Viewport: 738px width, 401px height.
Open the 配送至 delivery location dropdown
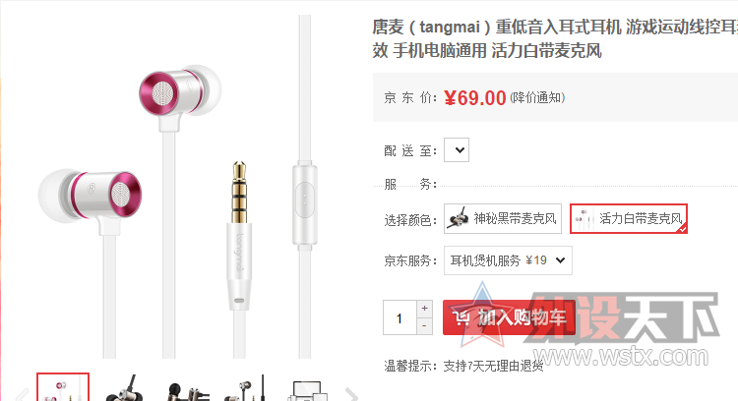pos(457,150)
